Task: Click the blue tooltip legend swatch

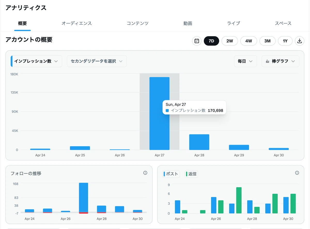Action: [167, 111]
